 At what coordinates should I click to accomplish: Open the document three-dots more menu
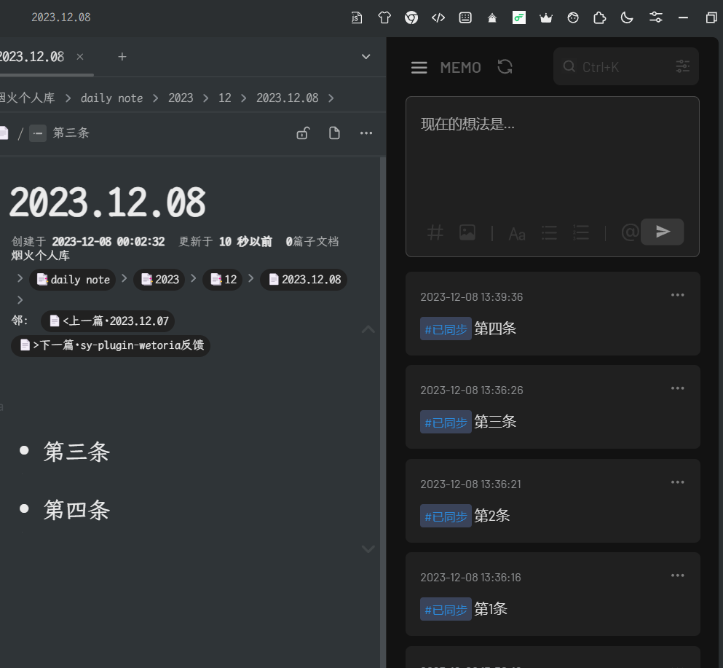pyautogui.click(x=366, y=133)
